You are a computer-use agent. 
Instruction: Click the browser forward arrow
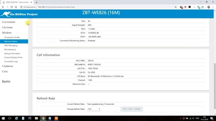pyautogui.click(x=7, y=7)
